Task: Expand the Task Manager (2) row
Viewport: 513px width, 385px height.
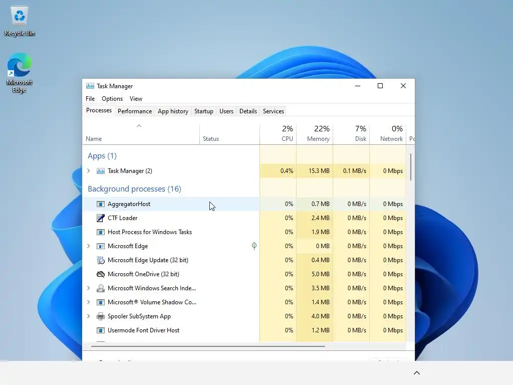Action: 88,171
